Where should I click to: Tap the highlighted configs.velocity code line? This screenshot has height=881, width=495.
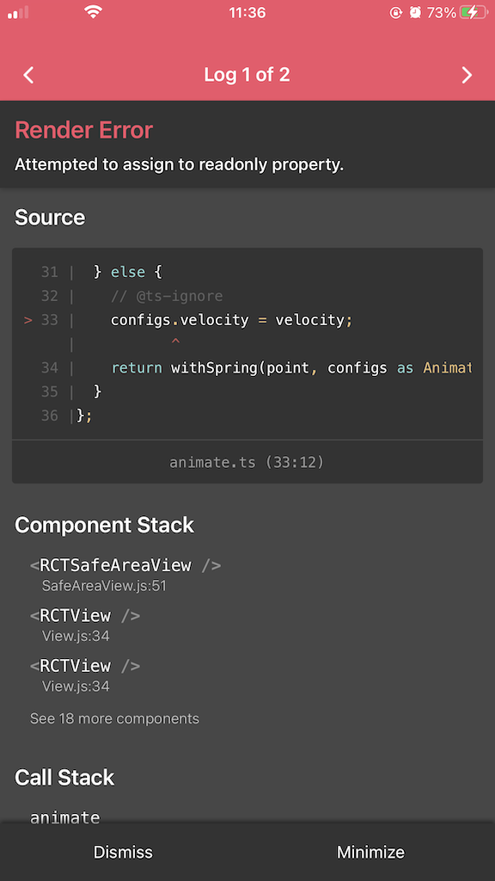pos(231,319)
